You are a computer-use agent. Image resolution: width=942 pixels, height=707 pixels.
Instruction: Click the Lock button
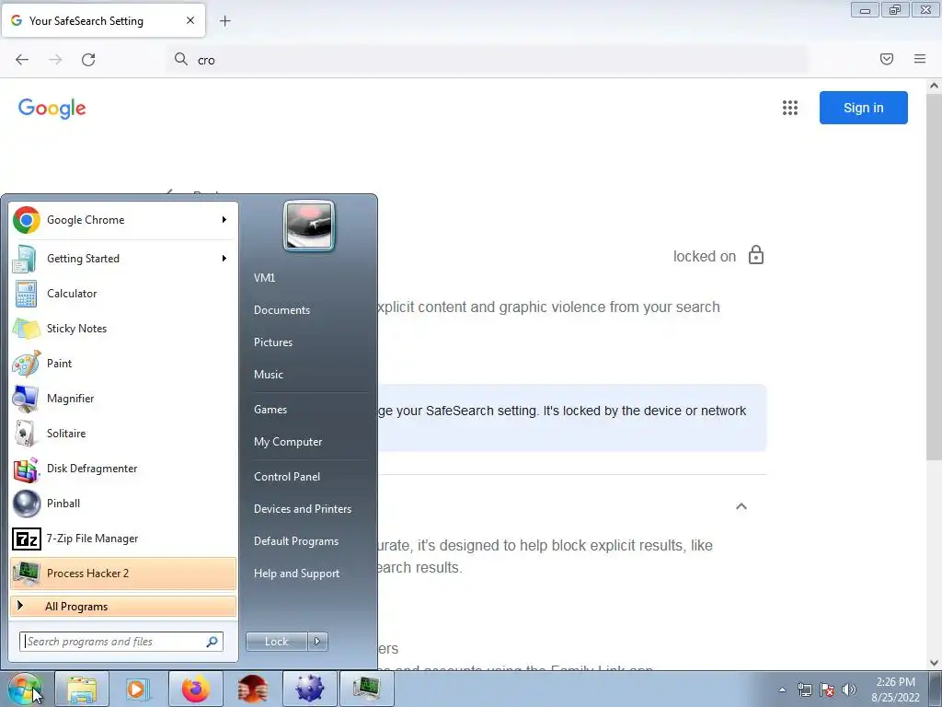point(276,642)
